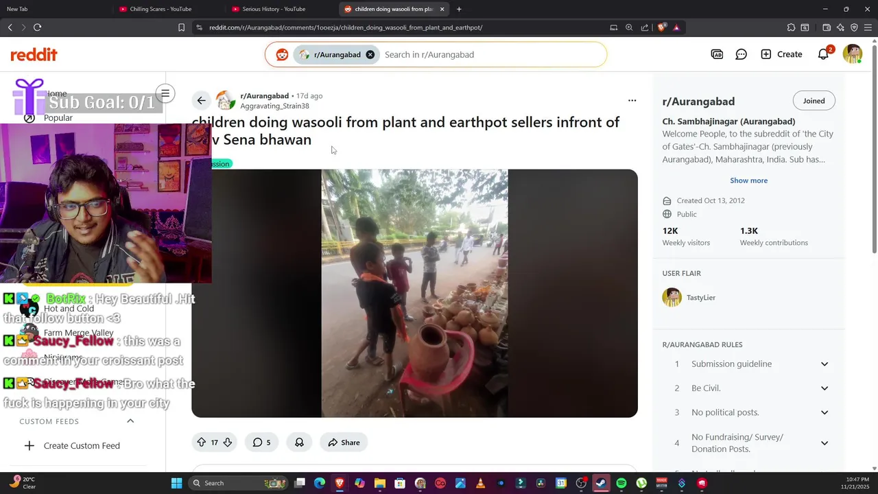Toggle the Joined membership button

(x=814, y=101)
